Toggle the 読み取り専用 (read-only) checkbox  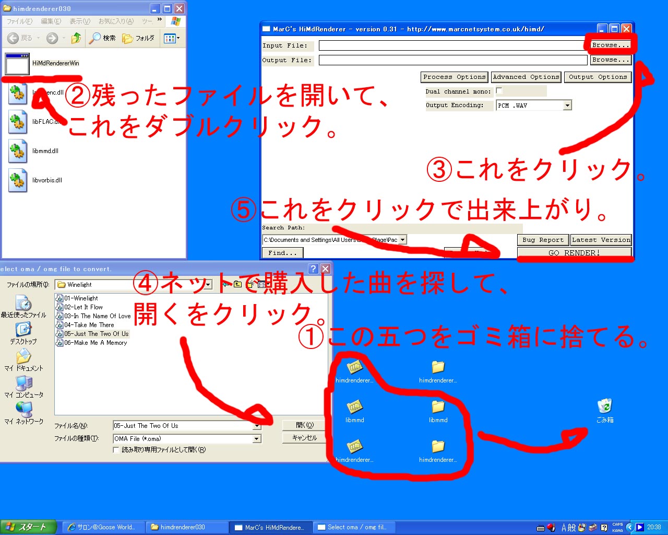pos(116,450)
